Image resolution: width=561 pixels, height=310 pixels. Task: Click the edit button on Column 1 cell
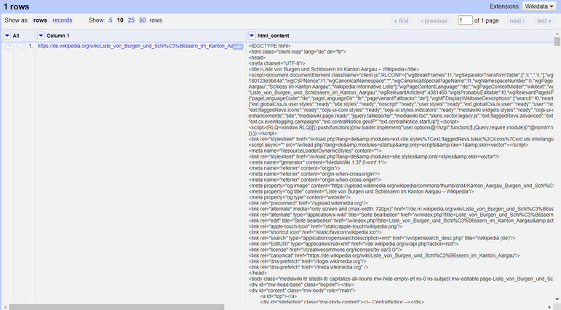[x=238, y=47]
